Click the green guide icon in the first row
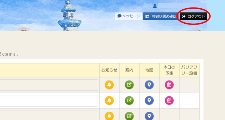The height and width of the screenshot is (120, 225). click(x=129, y=85)
